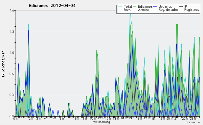This screenshot has width=203, height=125.
Task: Click the 15 h marker on time axis
Action: coord(131,118)
